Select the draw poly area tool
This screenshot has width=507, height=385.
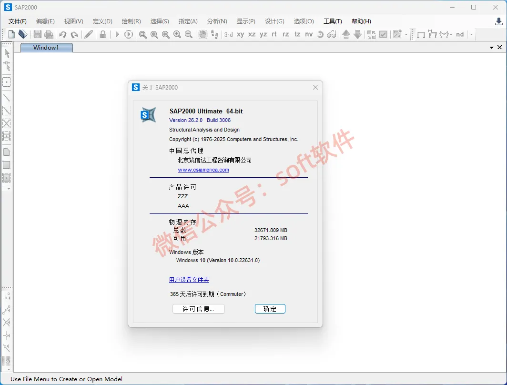point(7,152)
